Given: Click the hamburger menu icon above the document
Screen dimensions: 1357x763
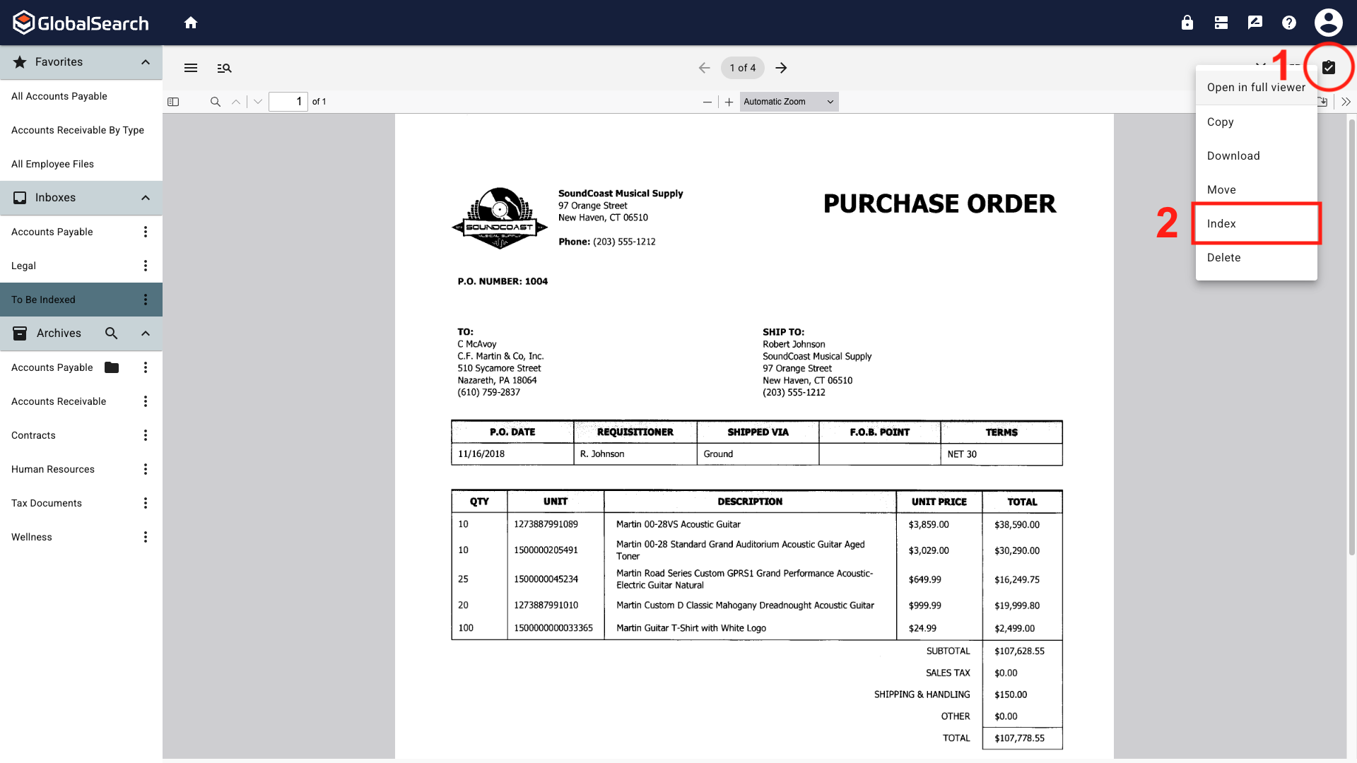Looking at the screenshot, I should 190,68.
